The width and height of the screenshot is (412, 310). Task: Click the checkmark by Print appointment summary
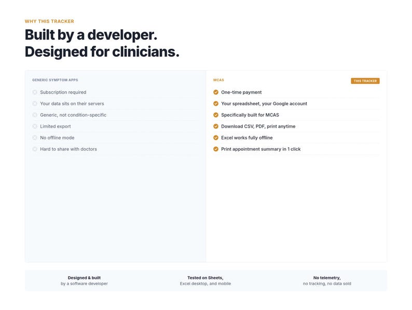[x=216, y=149]
